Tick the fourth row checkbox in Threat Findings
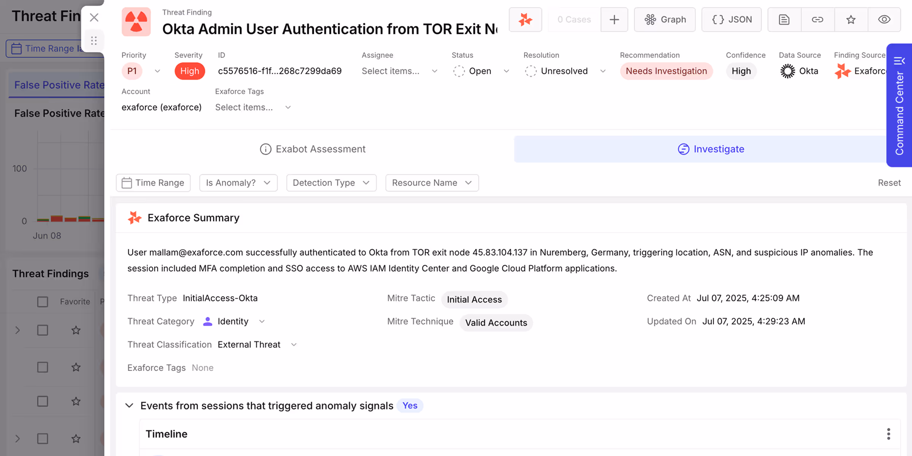This screenshot has width=912, height=456. (x=43, y=439)
